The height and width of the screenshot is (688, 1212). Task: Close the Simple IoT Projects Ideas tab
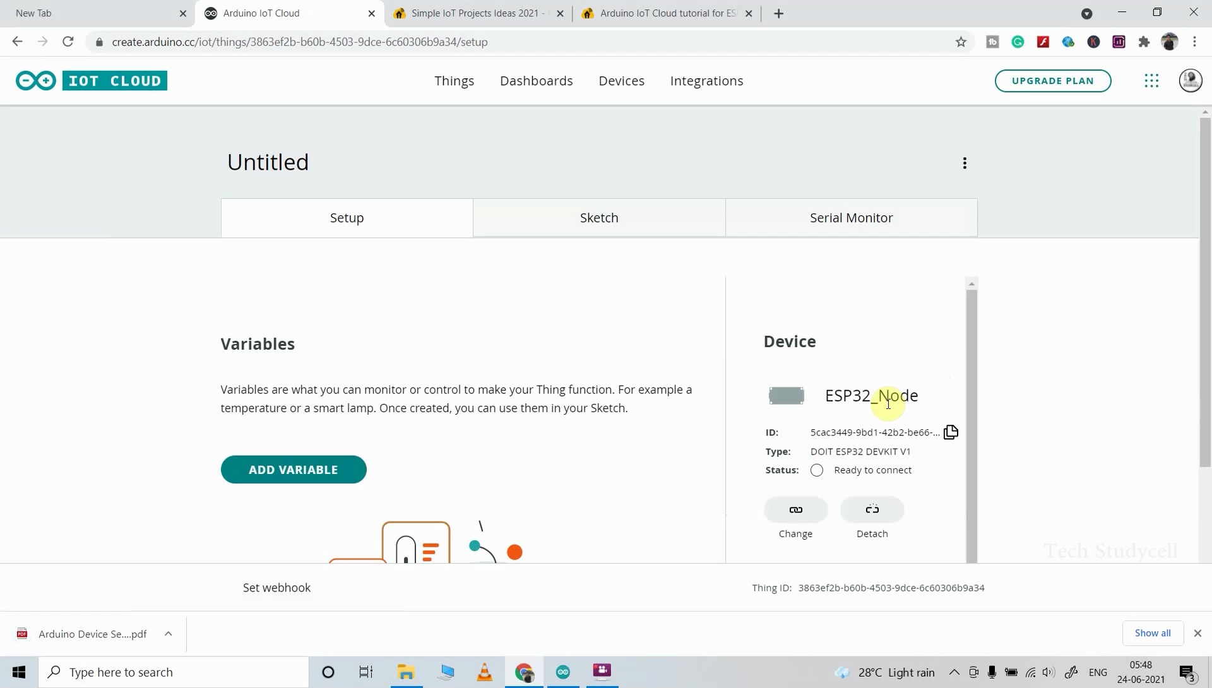coord(560,13)
